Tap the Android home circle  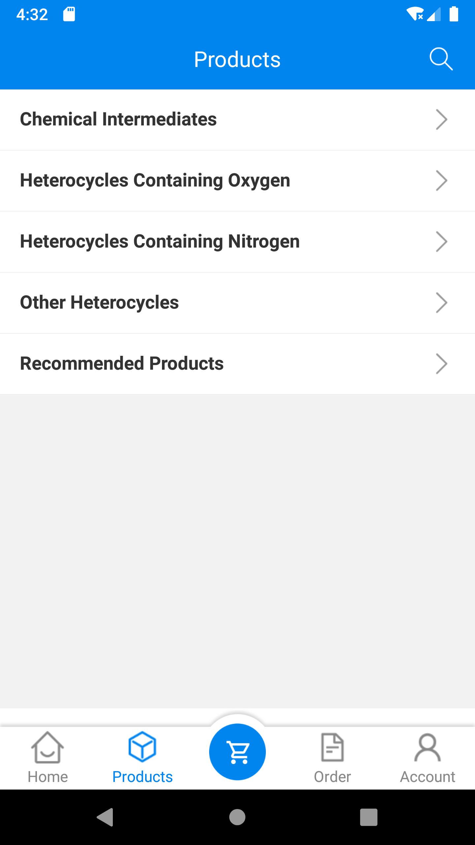point(237,817)
